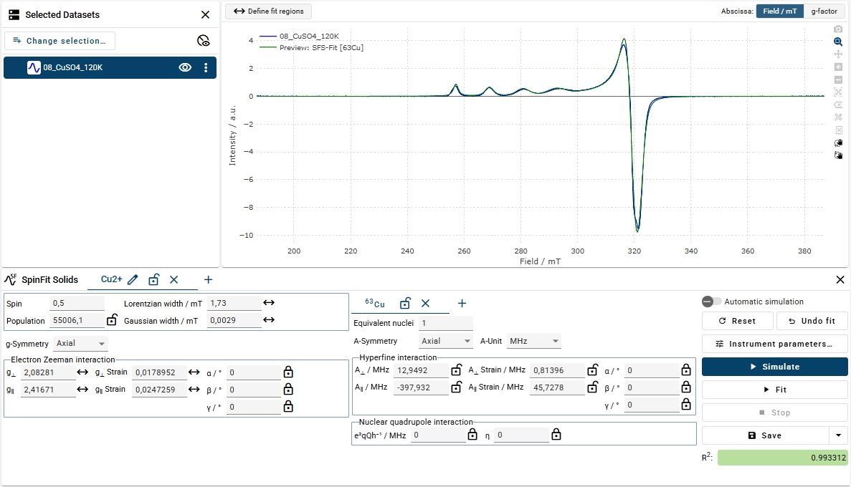Click the R² fit quality bar
851x487 pixels.
[x=782, y=458]
